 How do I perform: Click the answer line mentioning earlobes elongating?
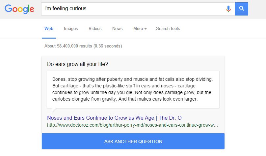click(125, 99)
